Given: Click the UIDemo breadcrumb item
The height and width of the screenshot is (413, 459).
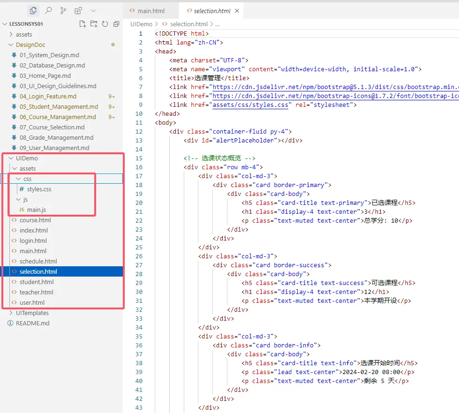Looking at the screenshot, I should click(x=141, y=24).
